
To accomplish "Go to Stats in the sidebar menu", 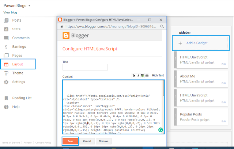I will coord(16,29).
